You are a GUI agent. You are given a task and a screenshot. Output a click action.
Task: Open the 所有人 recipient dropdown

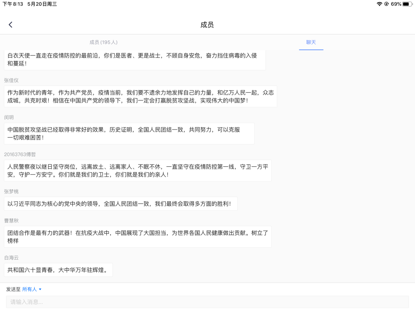coord(30,289)
